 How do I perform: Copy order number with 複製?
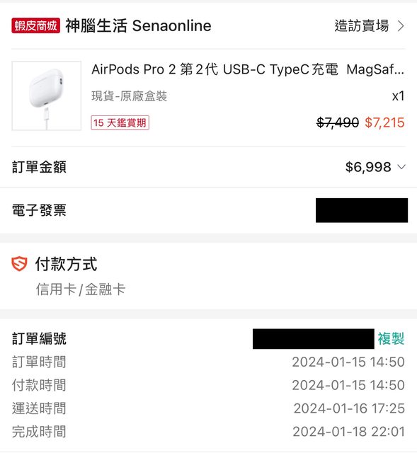pos(391,338)
